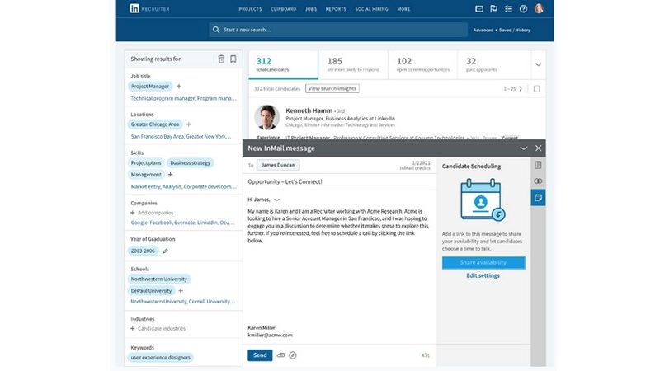The height and width of the screenshot is (371, 660).
Task: Add another location with plus icon
Action: tap(189, 124)
